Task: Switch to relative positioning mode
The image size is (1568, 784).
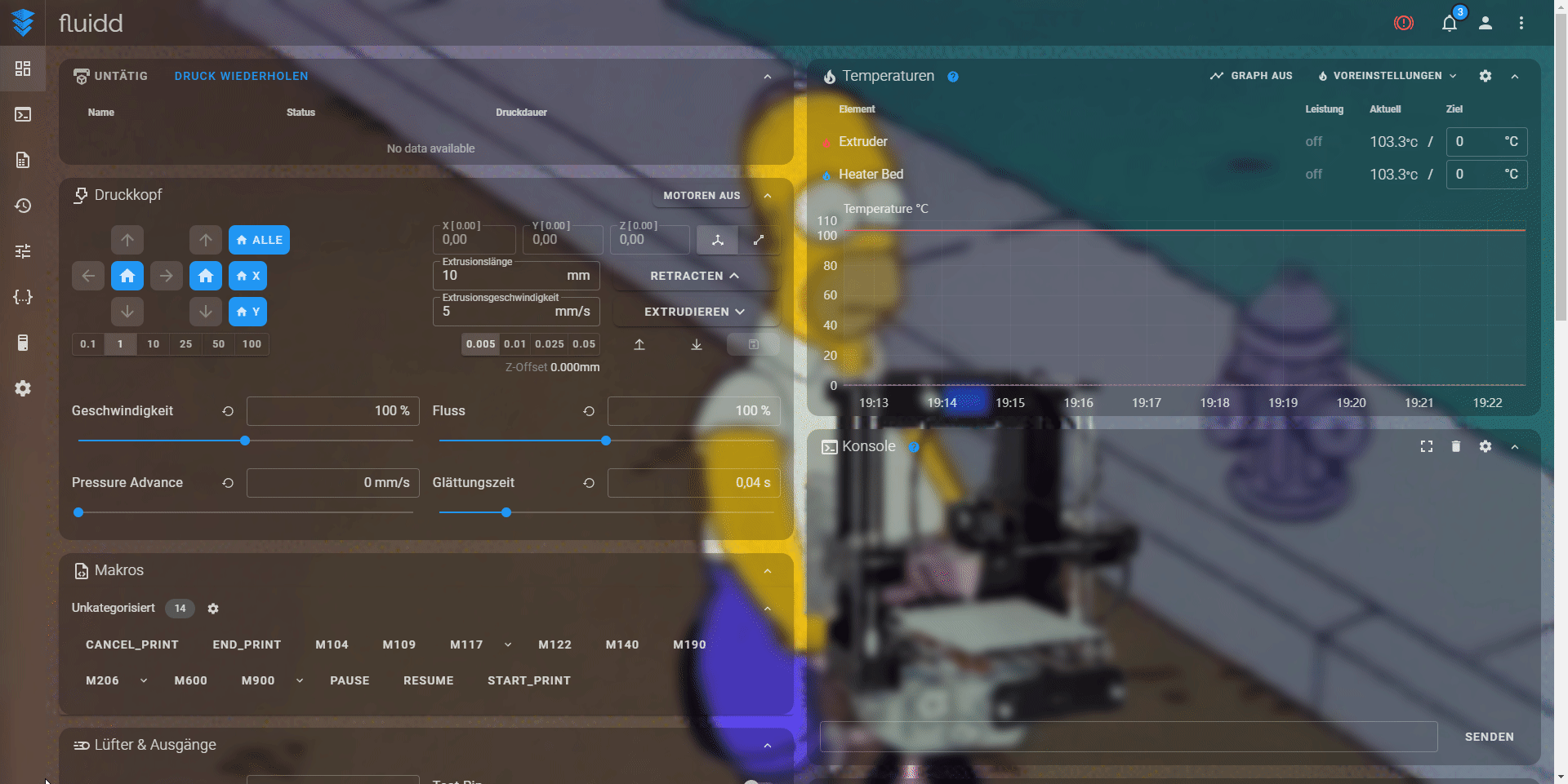Action: pyautogui.click(x=759, y=240)
